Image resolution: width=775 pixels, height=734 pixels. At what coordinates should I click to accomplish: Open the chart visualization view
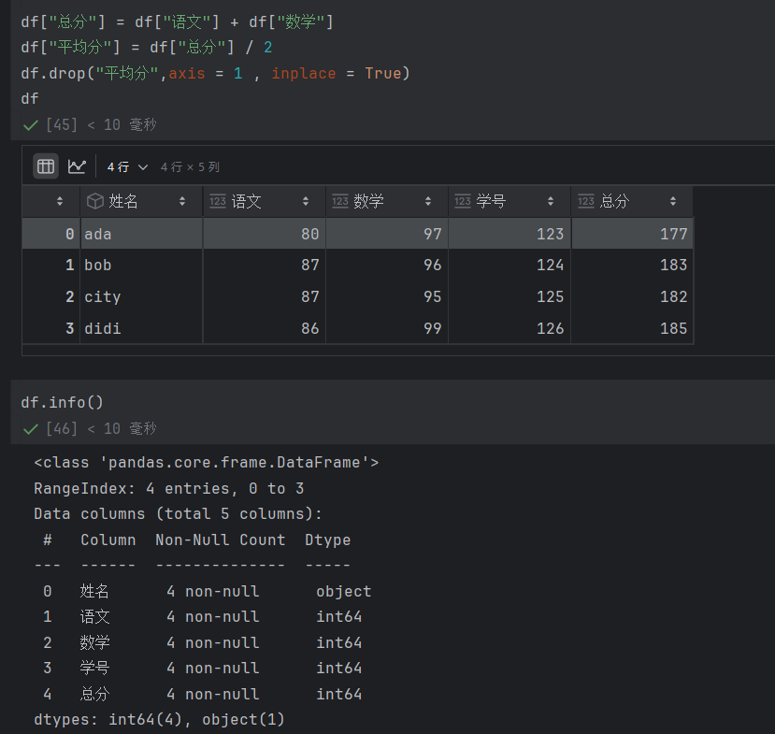point(77,166)
